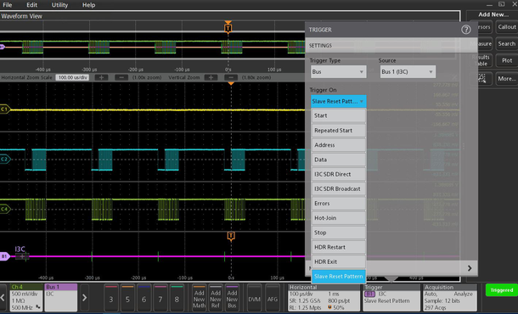Toggle the DVM button
This screenshot has height=314, width=518.
pos(255,298)
